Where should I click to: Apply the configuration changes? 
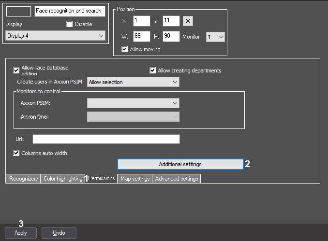pyautogui.click(x=21, y=233)
